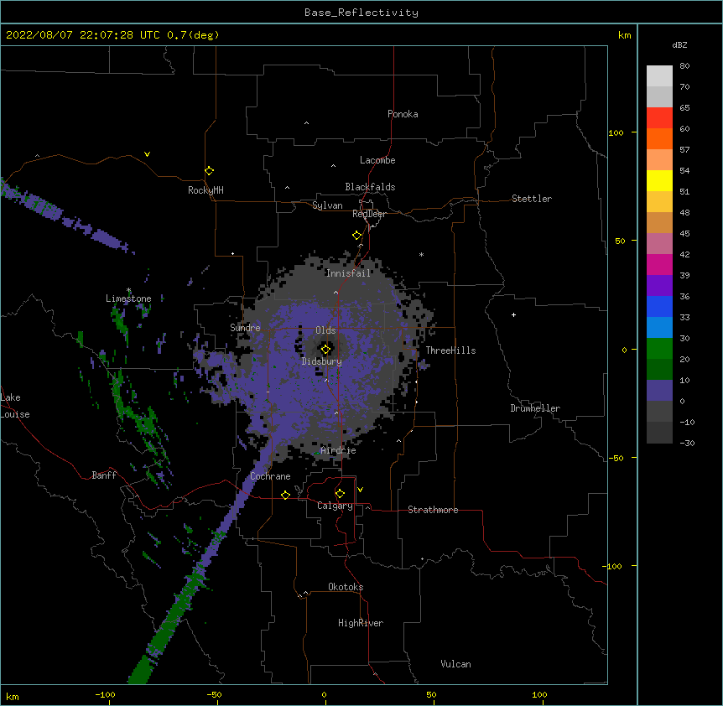Choose the blue 33–36 dBZ legend swatch

[x=659, y=306]
